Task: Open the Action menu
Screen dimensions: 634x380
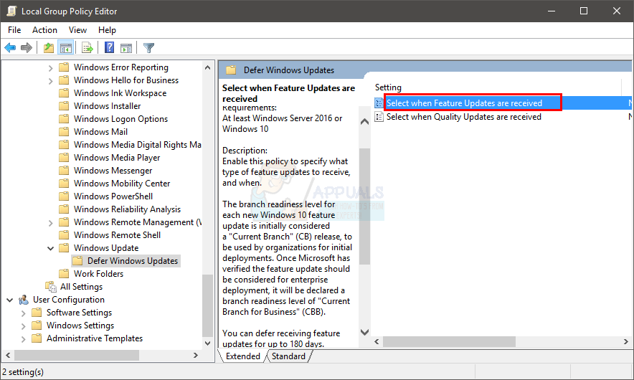Action: tap(45, 30)
